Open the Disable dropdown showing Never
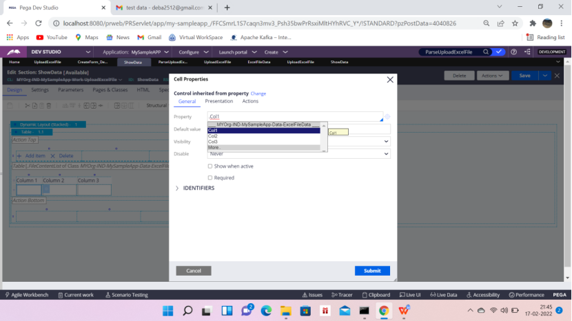Screen dimensions: 572x321 [x=299, y=154]
